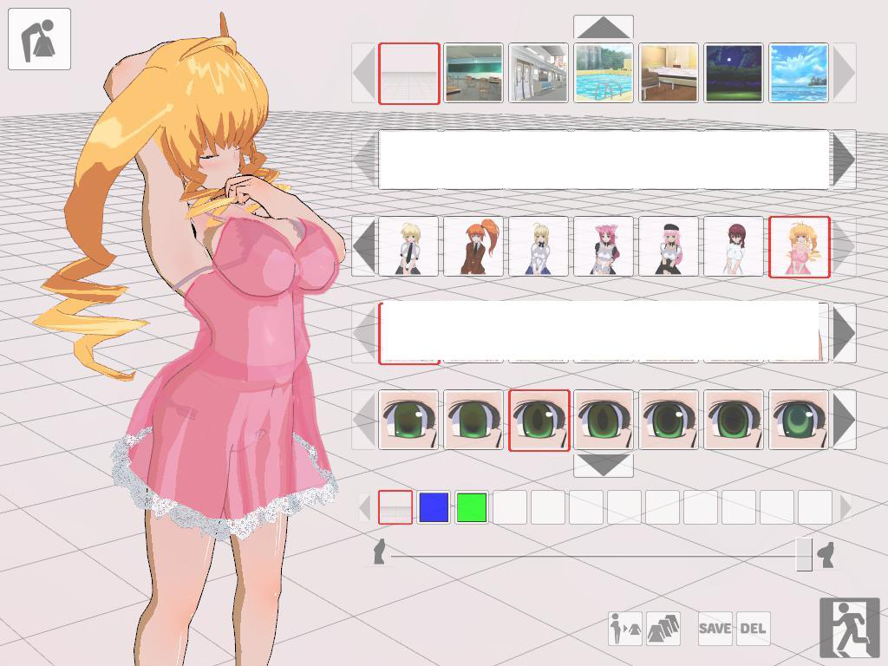The width and height of the screenshot is (888, 666).
Task: Select the bedroom background thumbnail
Action: tap(669, 74)
